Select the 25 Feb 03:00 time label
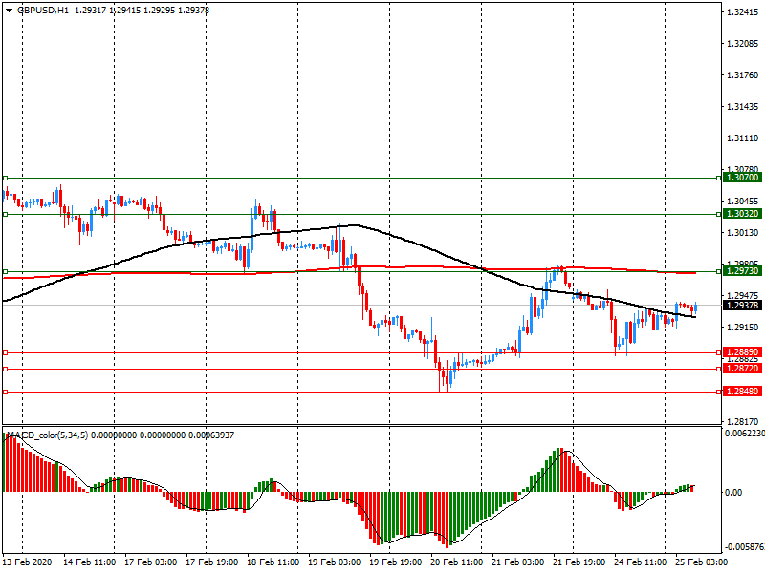This screenshot has width=765, height=573. [702, 562]
